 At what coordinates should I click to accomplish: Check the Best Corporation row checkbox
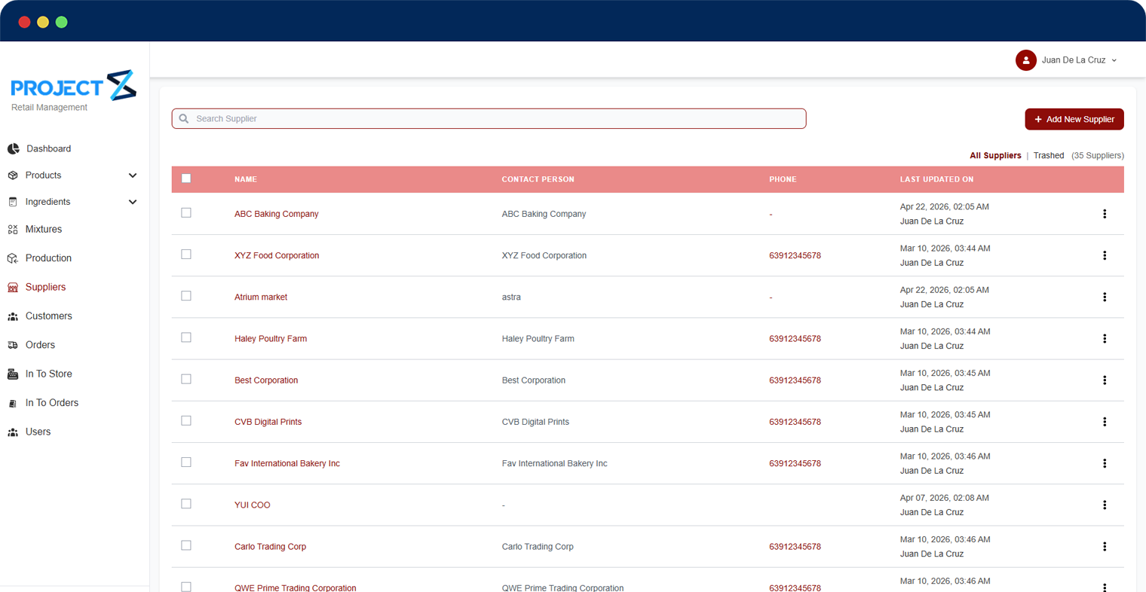tap(186, 380)
